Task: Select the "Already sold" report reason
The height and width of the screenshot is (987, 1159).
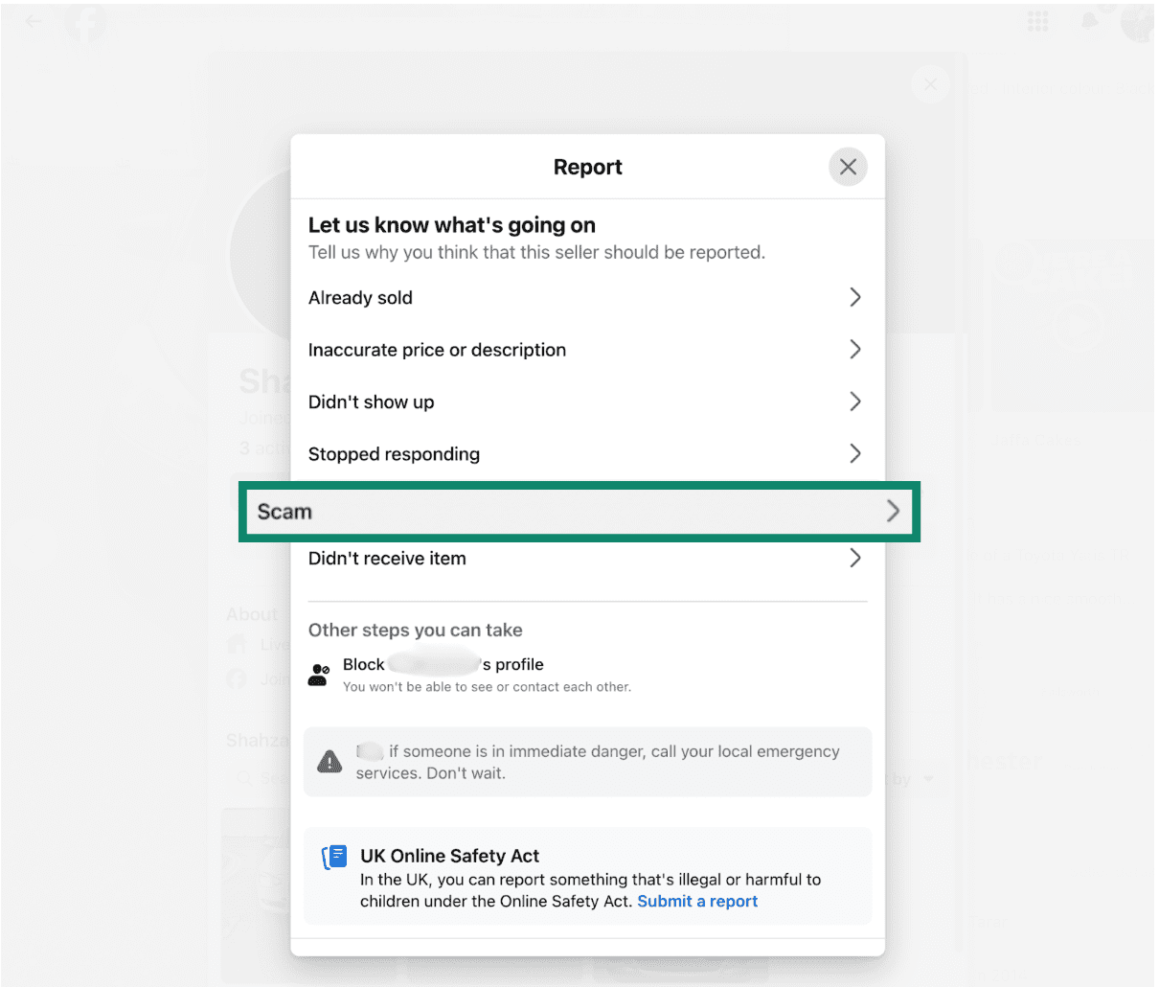Action: (x=360, y=298)
